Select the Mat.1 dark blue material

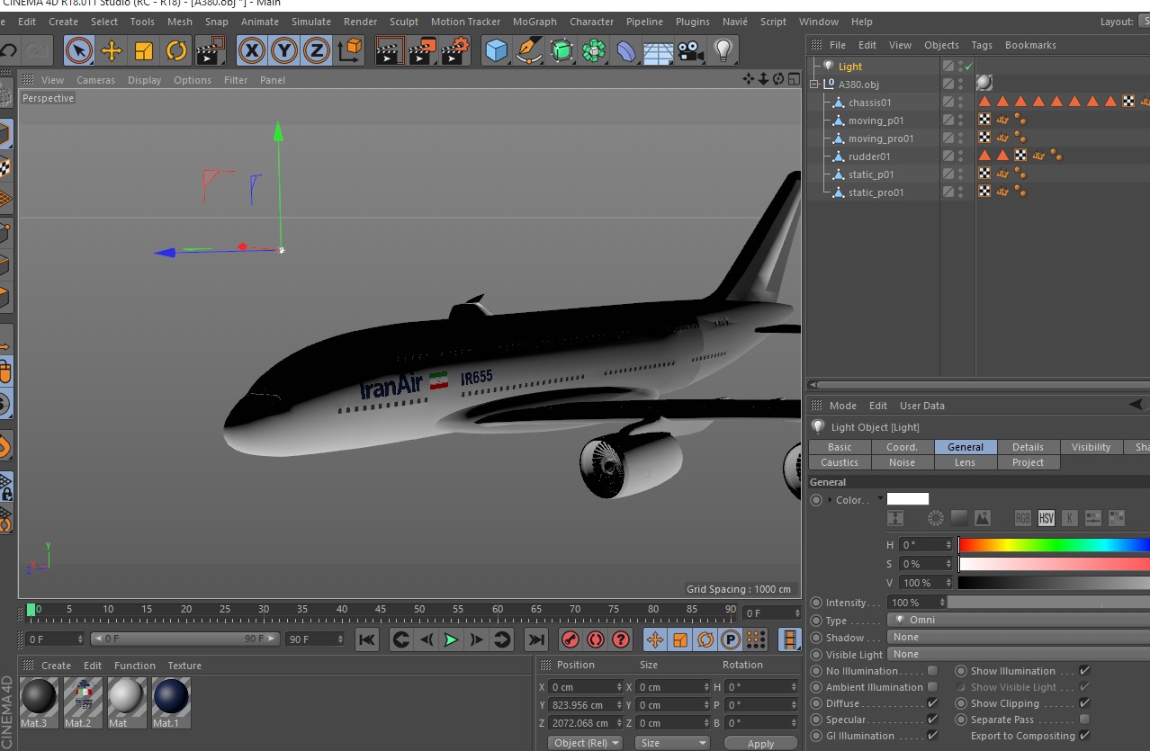click(x=171, y=702)
